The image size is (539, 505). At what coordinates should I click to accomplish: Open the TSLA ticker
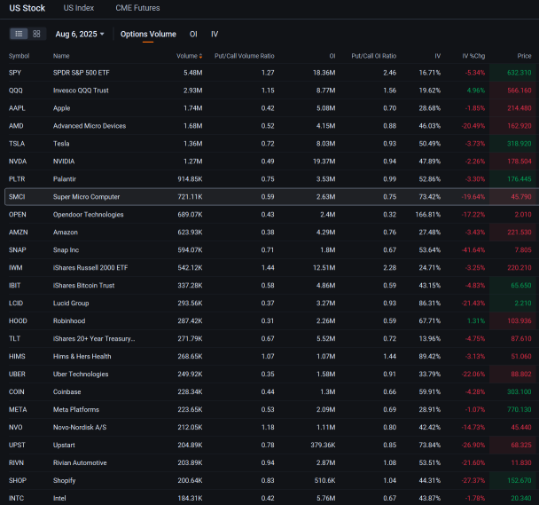pos(17,144)
